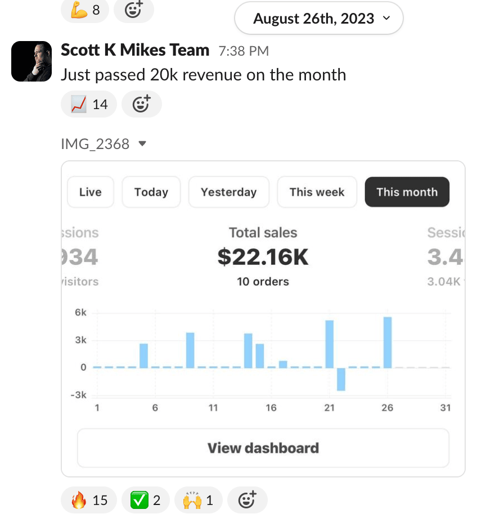Select the This month tab
The image size is (477, 523).
(407, 192)
